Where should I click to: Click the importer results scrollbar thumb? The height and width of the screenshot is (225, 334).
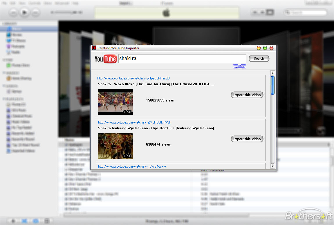pyautogui.click(x=273, y=85)
